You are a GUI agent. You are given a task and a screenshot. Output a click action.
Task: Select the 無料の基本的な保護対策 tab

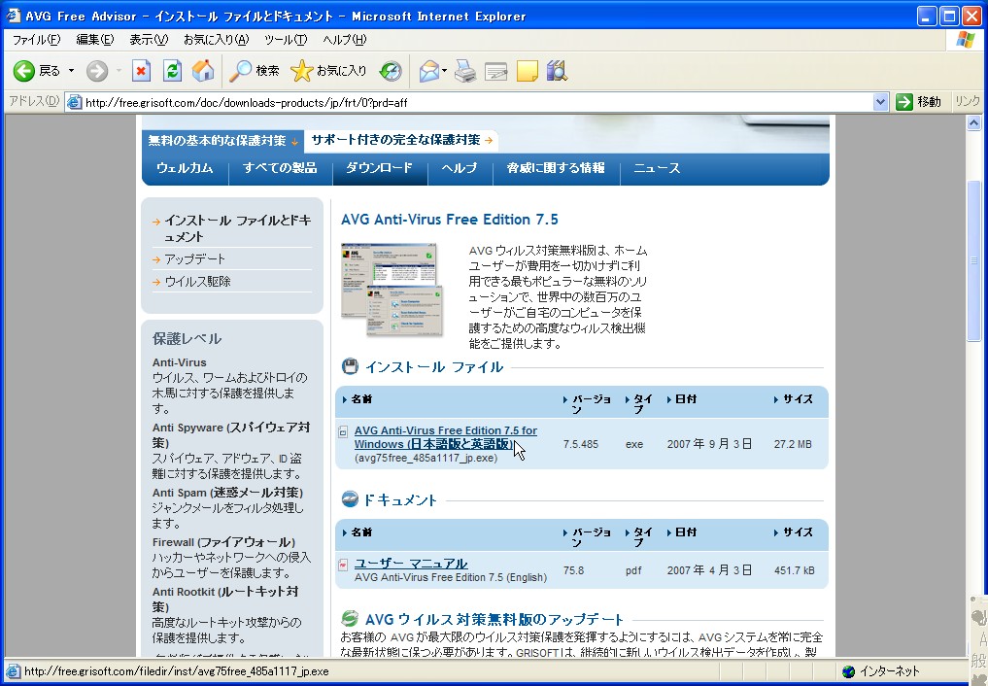point(223,141)
